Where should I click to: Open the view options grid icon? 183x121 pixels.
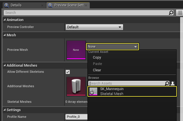click(x=179, y=13)
